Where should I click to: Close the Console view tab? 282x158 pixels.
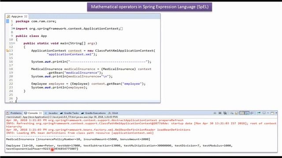click(41, 113)
